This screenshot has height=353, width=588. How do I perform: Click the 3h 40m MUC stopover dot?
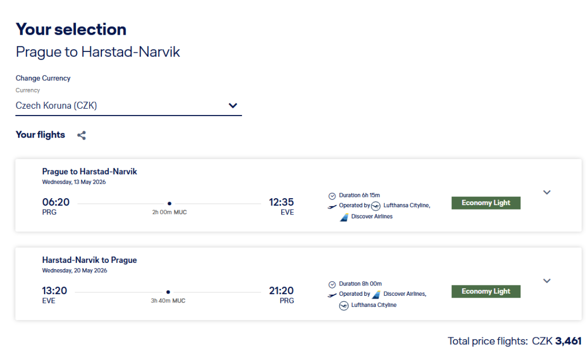(x=168, y=292)
